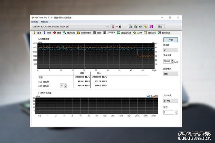This screenshot has width=215, height=143.
Task: Click the copy text to clipboard icon
Action: coord(130,27)
